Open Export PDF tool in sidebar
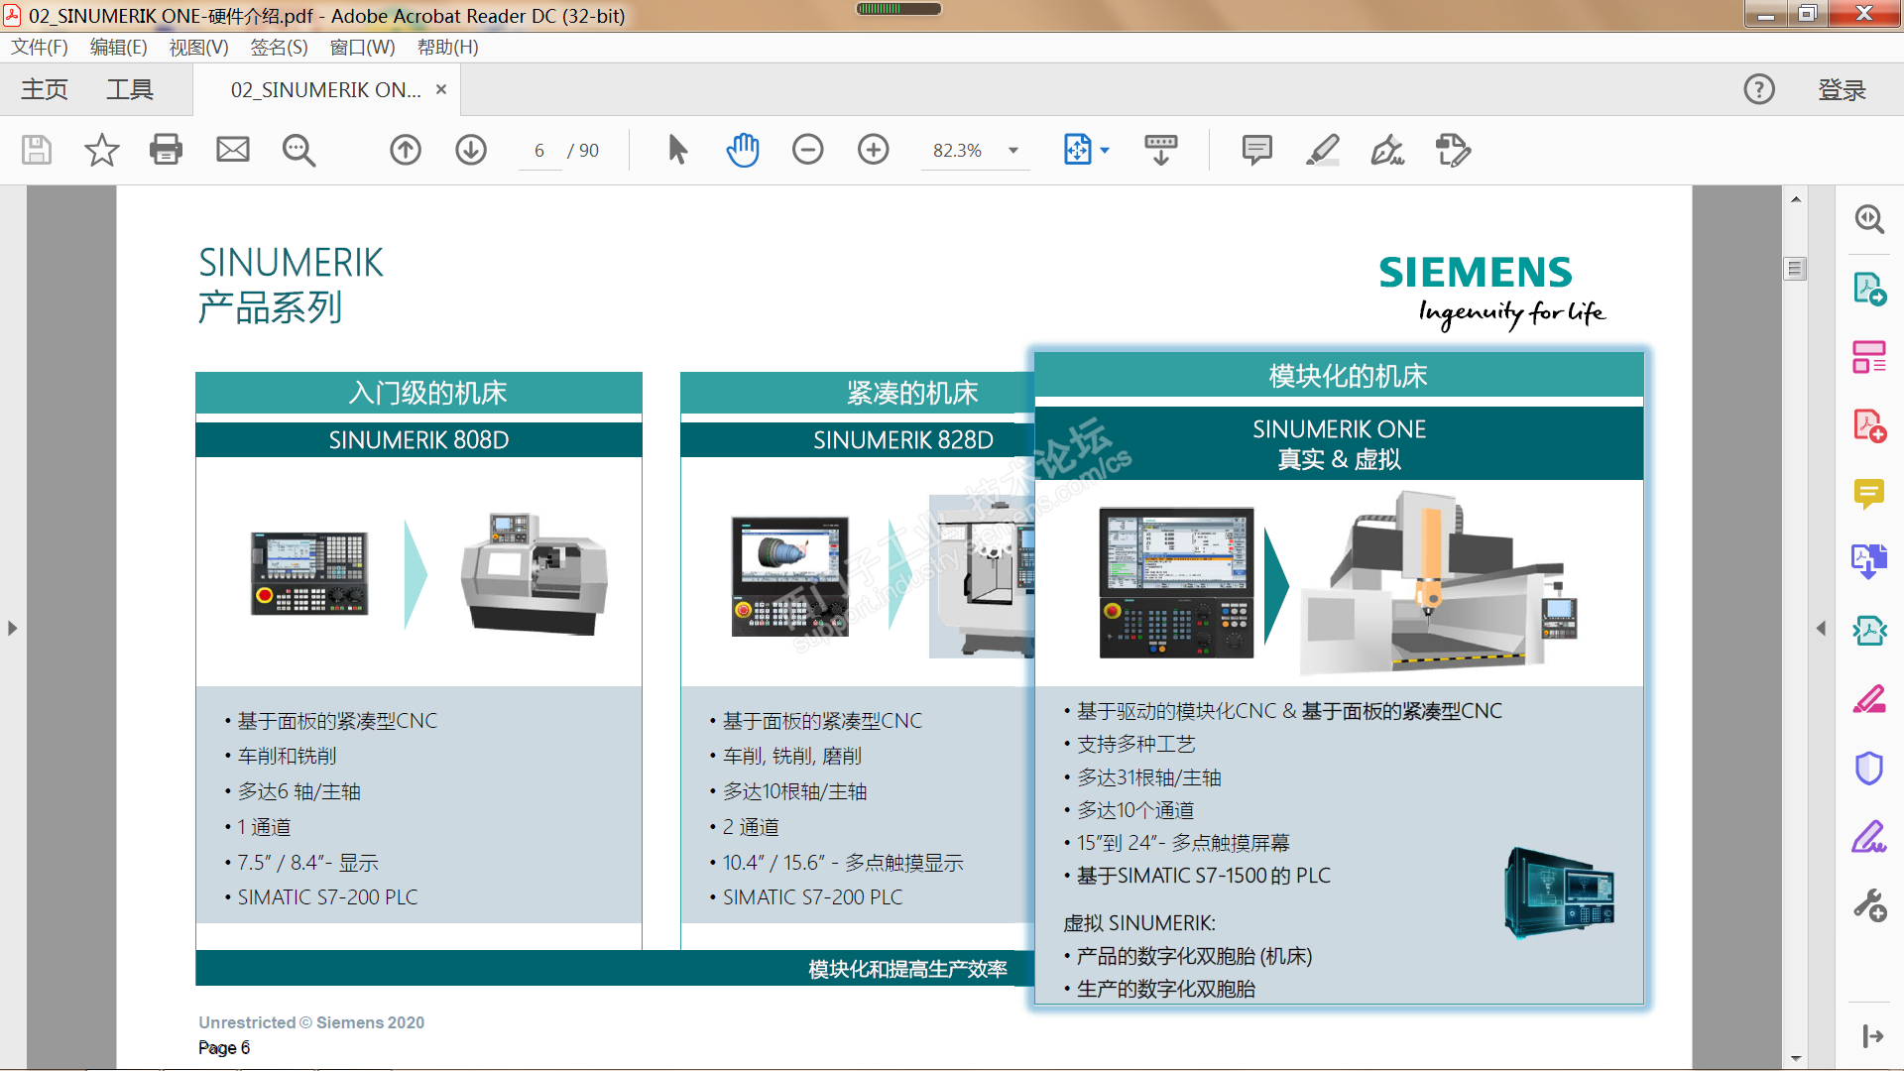This screenshot has height=1071, width=1904. tap(1869, 290)
